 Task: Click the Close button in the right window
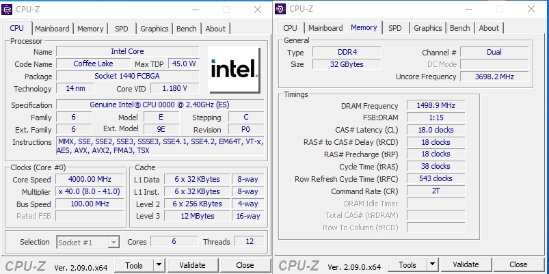[518, 264]
